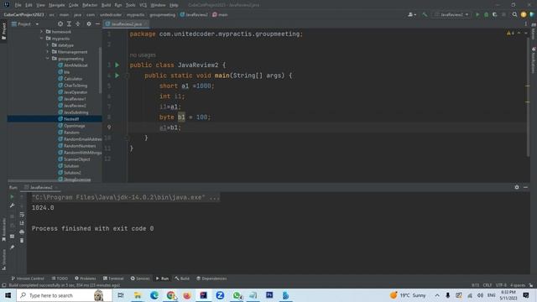Toggle the Project side tab on left edge
Viewport: 537px width, 302px height.
coord(3,31)
